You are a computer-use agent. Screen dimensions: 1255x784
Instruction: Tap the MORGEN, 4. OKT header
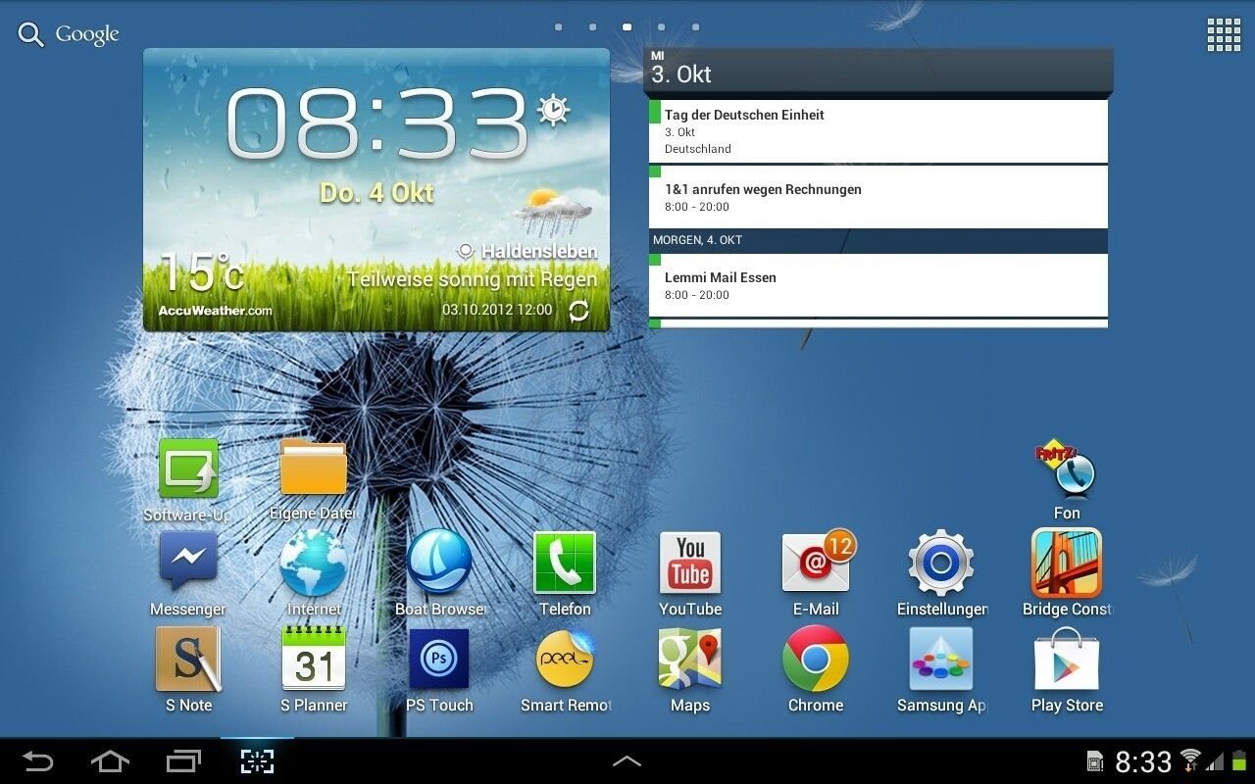[878, 240]
